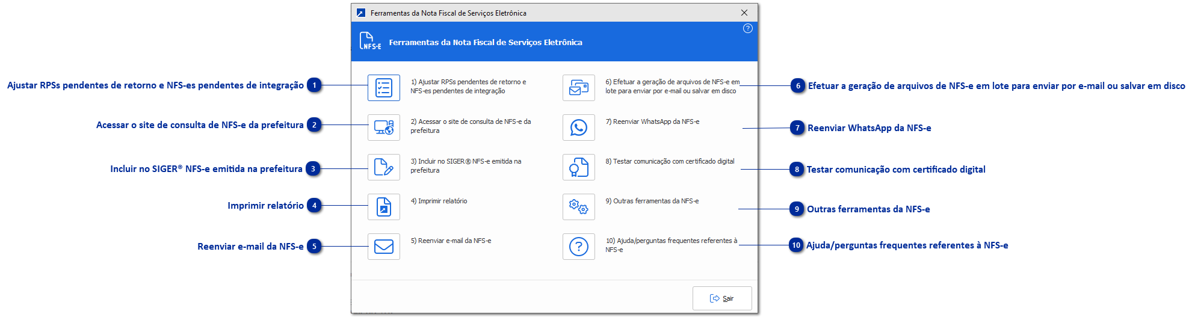Click the numbered callout marker 6
Screen dimensions: 1195x323
coord(798,86)
